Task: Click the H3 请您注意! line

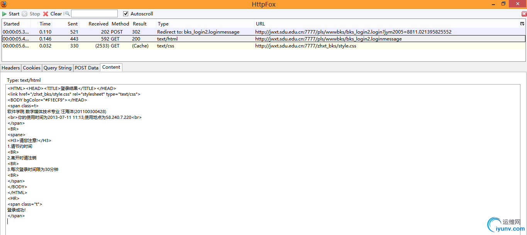Action: [x=29, y=140]
